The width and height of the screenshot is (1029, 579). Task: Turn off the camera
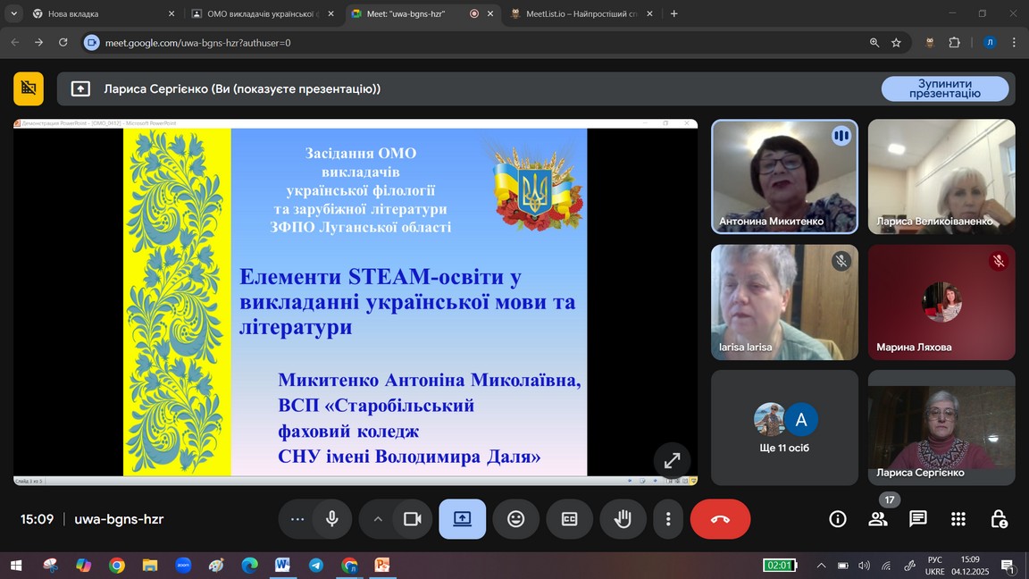coord(412,519)
